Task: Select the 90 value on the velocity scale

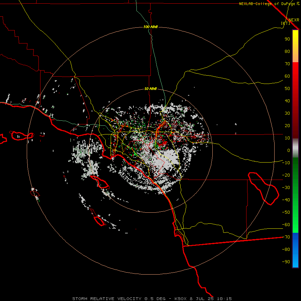Action: 287,39
